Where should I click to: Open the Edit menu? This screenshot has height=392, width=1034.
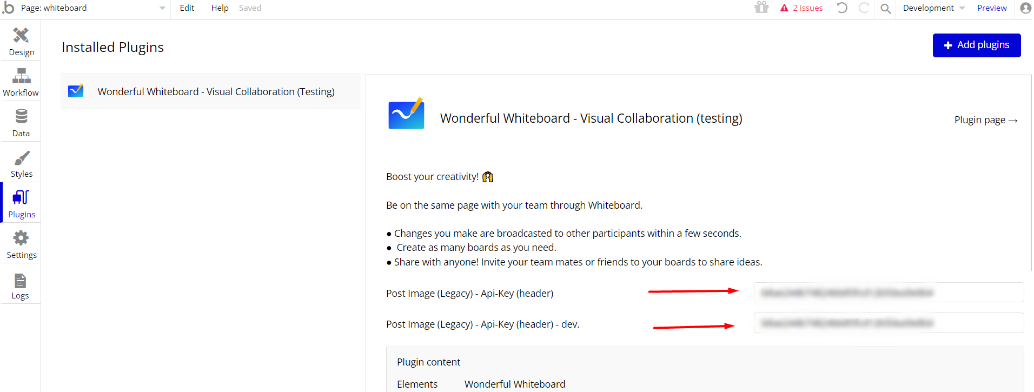187,8
